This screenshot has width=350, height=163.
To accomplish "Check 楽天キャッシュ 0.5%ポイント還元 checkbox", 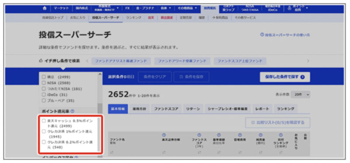I will point(44,121).
